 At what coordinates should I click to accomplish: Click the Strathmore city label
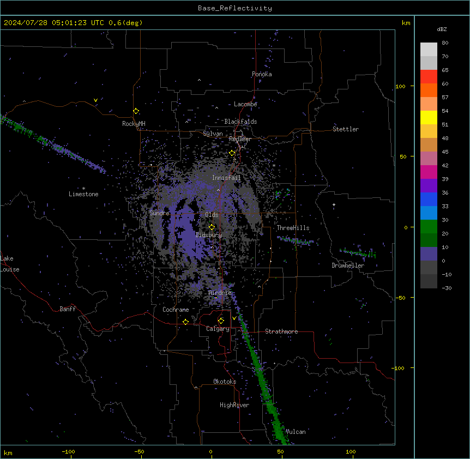[x=281, y=331]
